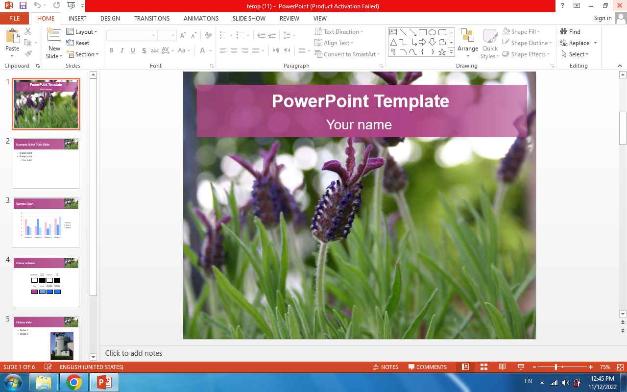Click the New Slide icon
The height and width of the screenshot is (392, 627).
coord(54,38)
